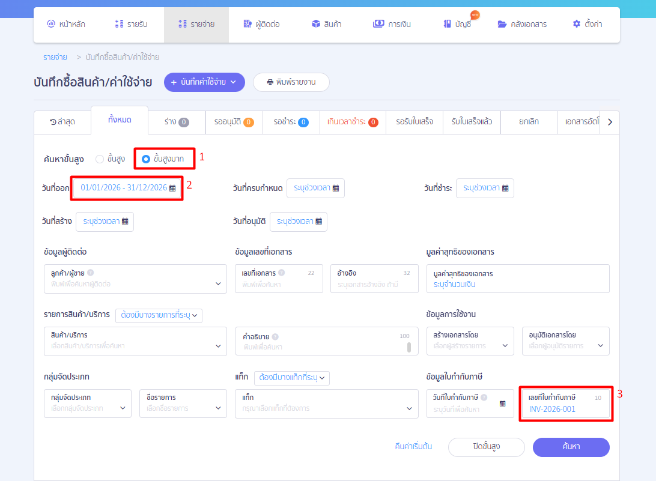Open the หน้าหลัก home menu
This screenshot has height=481, width=656.
pos(66,24)
